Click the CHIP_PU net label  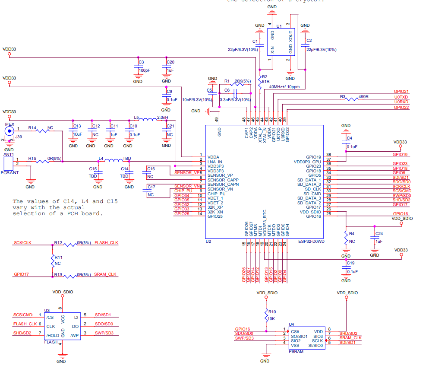tap(183, 191)
